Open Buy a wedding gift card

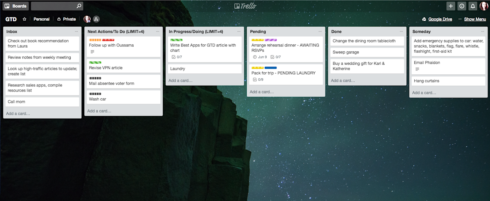tap(367, 66)
